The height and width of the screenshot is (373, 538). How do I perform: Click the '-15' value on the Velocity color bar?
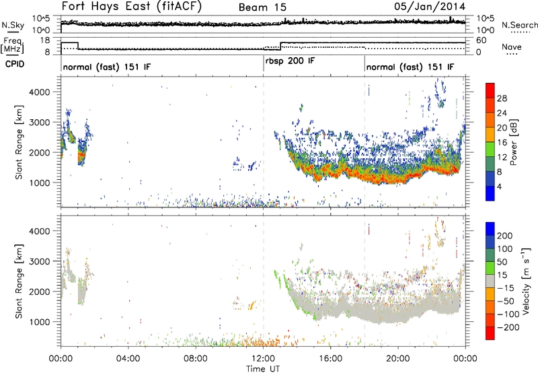[x=506, y=287]
